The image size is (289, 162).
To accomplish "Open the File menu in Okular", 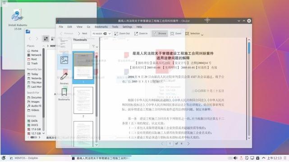I will pos(61,27).
